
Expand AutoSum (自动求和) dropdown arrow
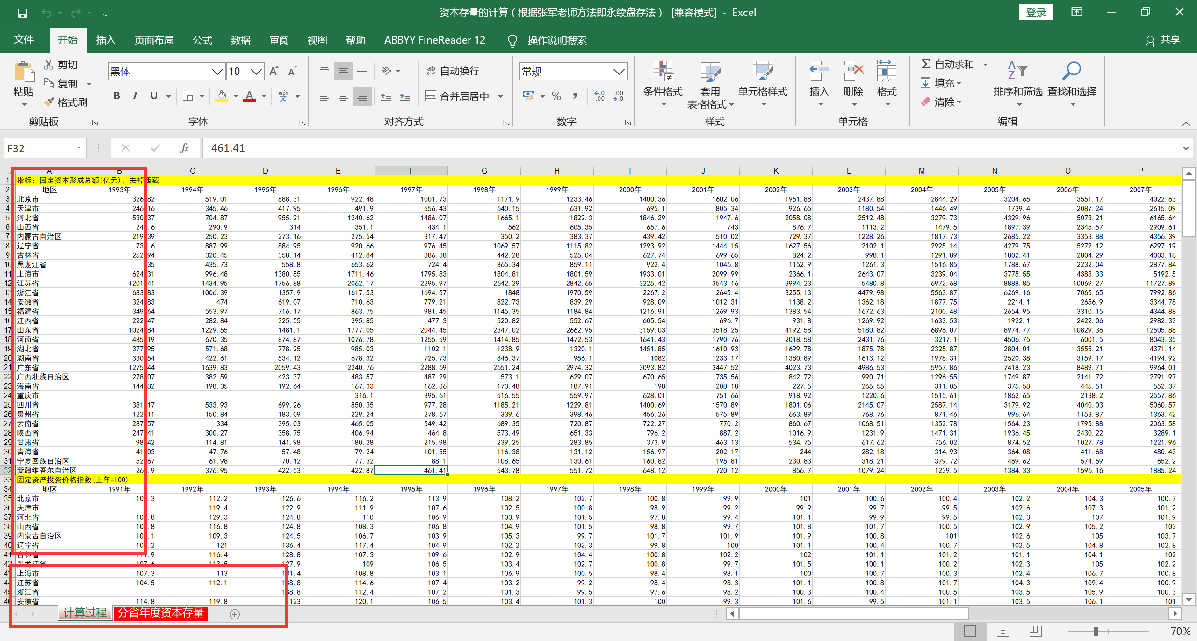(x=985, y=65)
